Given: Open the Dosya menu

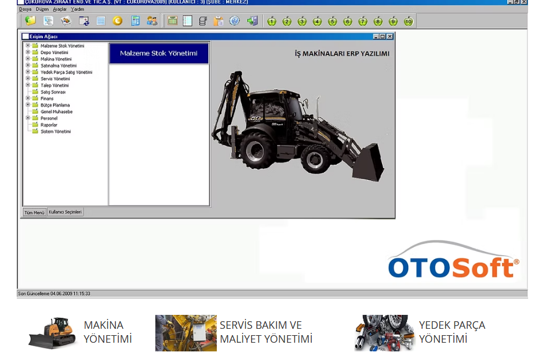Looking at the screenshot, I should coord(26,9).
